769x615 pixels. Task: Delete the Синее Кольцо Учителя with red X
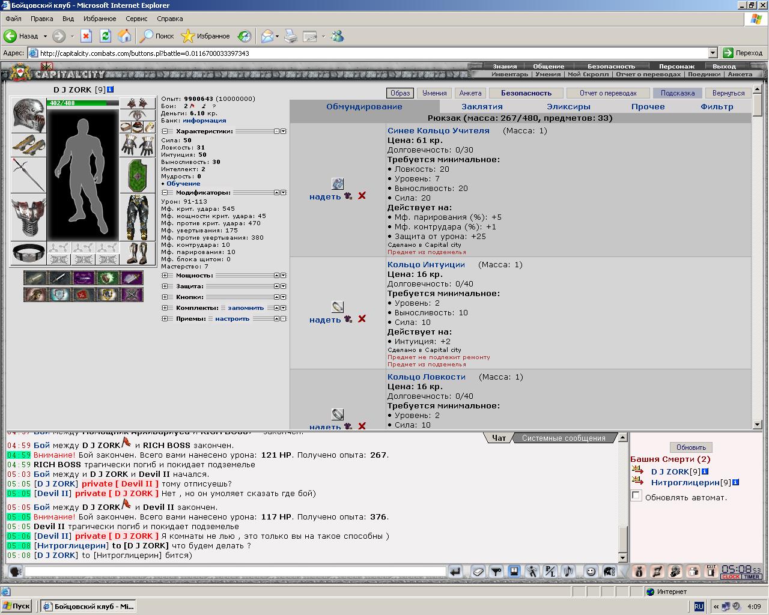pyautogui.click(x=362, y=196)
